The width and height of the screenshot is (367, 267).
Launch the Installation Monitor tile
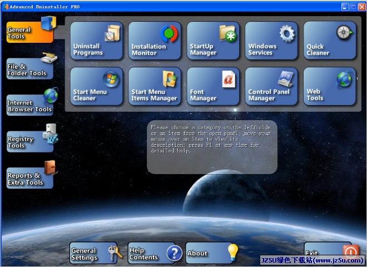[155, 41]
